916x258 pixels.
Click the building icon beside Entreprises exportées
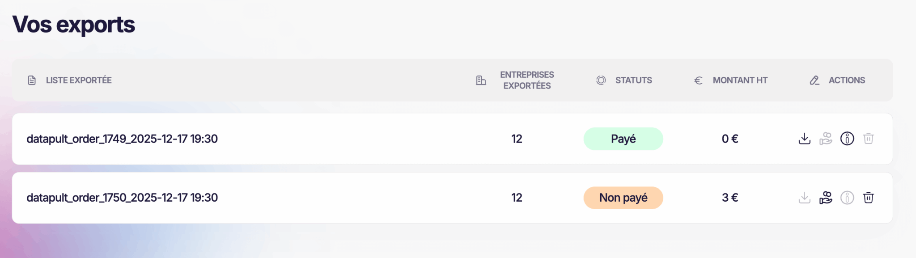[x=481, y=80]
